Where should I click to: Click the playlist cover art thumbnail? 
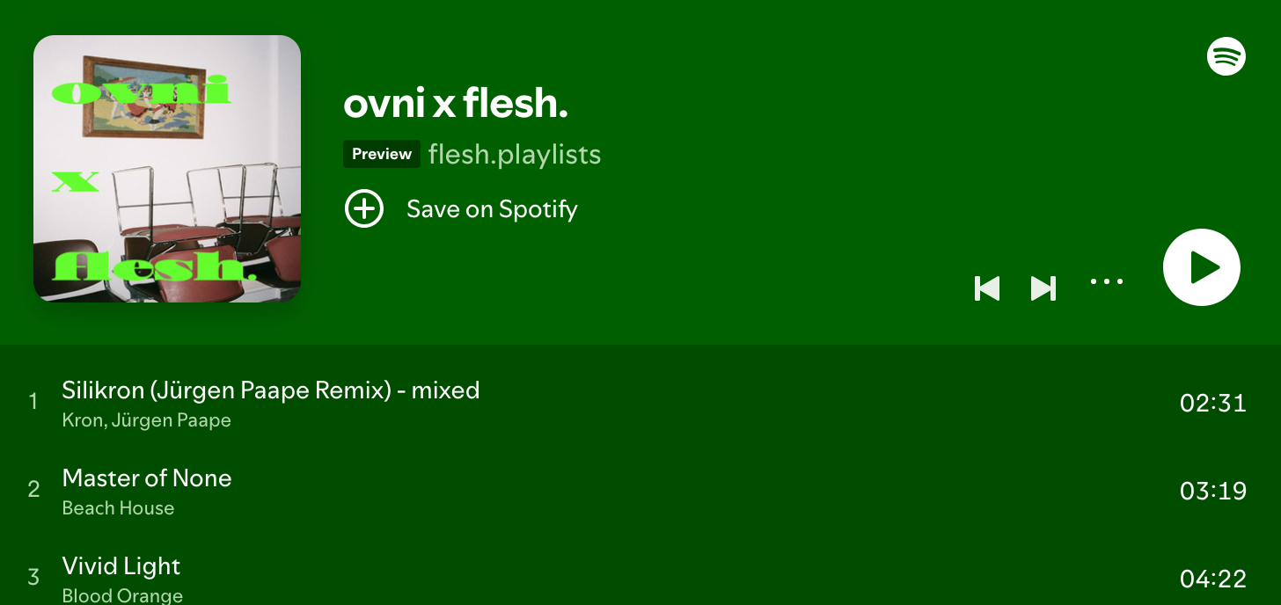coord(167,169)
